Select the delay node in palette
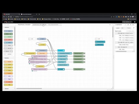The width and height of the screenshot is (139, 104). pos(8,76)
